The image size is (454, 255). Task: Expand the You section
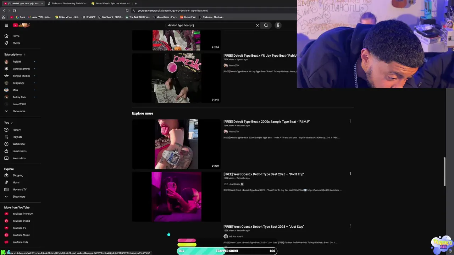(9, 123)
